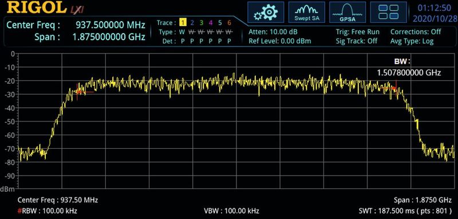The width and height of the screenshot is (458, 219).
Task: Click the 0 reference level axis label
Action: click(12, 54)
